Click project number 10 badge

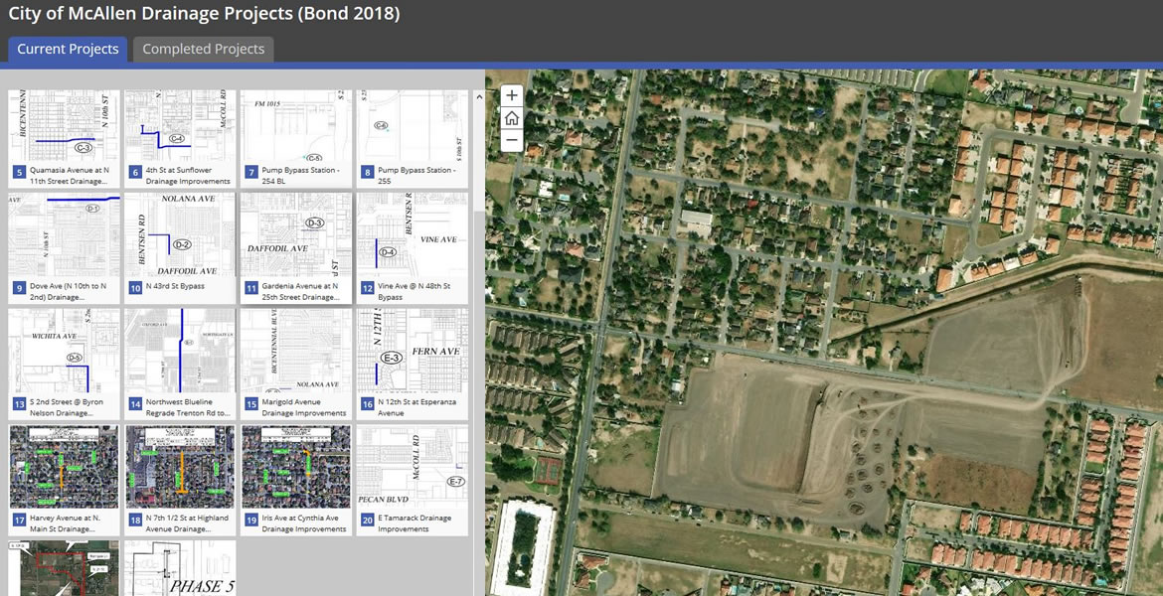[135, 288]
